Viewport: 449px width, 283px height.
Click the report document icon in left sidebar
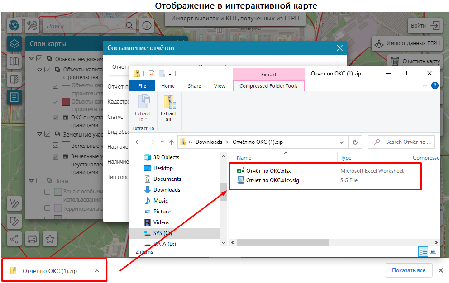point(14,97)
